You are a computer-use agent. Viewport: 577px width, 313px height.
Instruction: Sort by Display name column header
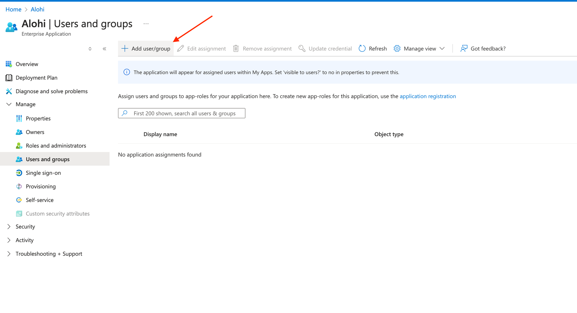(x=160, y=134)
